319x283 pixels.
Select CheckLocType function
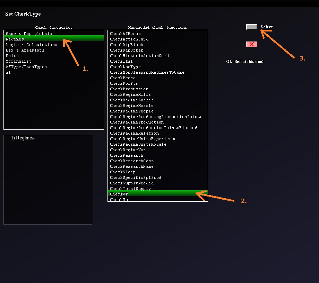[158, 67]
